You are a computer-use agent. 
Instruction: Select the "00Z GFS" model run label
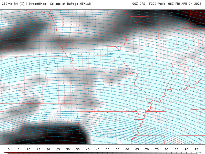point(139,4)
